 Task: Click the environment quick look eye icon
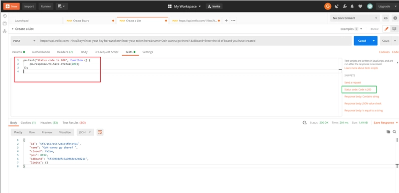pyautogui.click(x=386, y=18)
